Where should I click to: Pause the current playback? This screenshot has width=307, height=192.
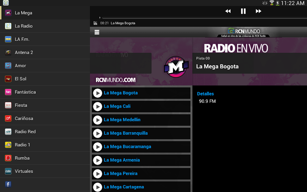pos(243,11)
